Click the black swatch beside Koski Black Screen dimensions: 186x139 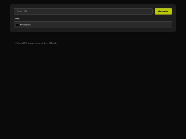(x=18, y=25)
